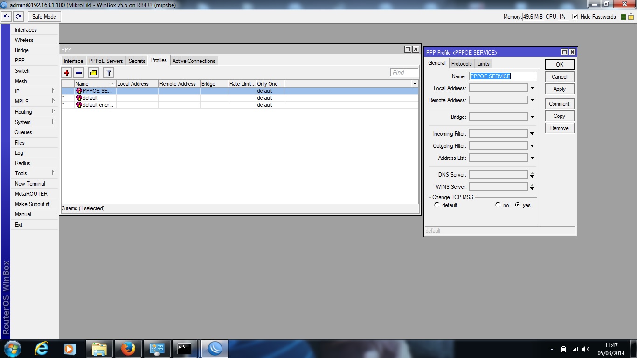The height and width of the screenshot is (358, 637).
Task: Expand the Incoming Filter dropdown arrow
Action: pos(532,134)
